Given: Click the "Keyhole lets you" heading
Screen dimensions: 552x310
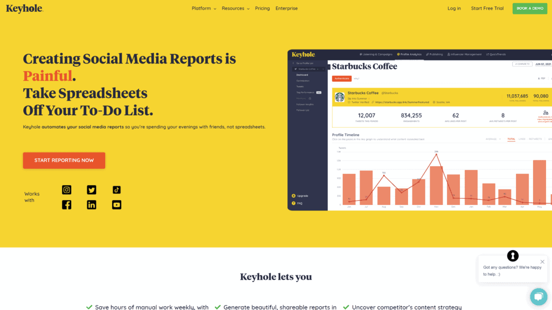Looking at the screenshot, I should [276, 277].
